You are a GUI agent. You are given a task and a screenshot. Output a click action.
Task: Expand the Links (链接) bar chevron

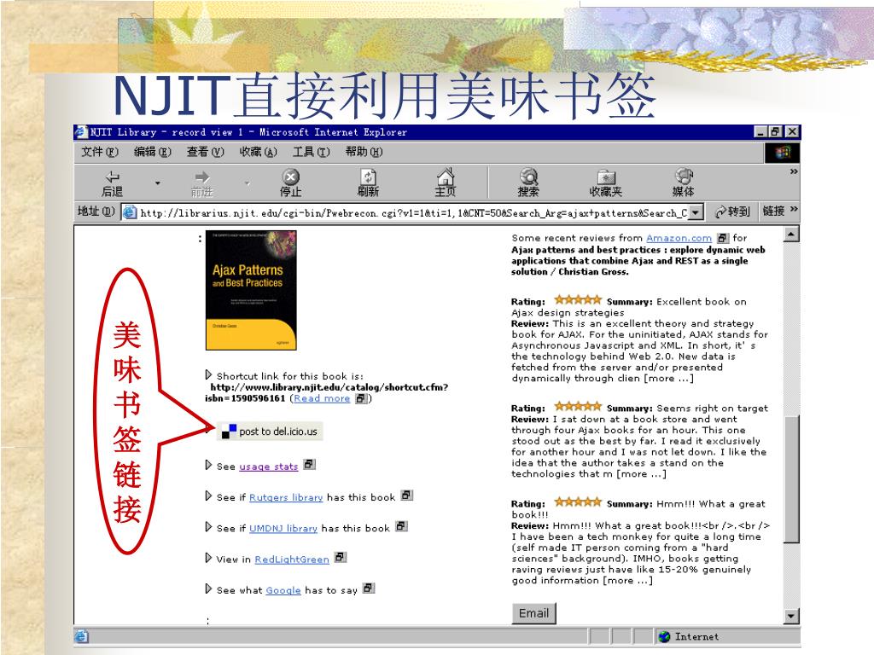pos(794,210)
